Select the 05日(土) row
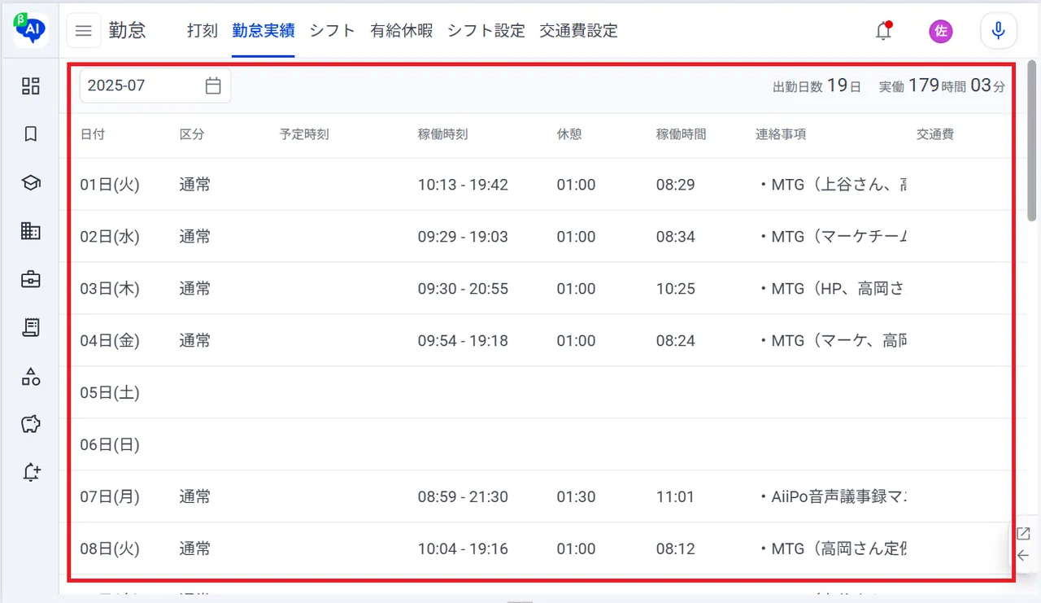Screen dimensions: 1041x603 (x=542, y=392)
